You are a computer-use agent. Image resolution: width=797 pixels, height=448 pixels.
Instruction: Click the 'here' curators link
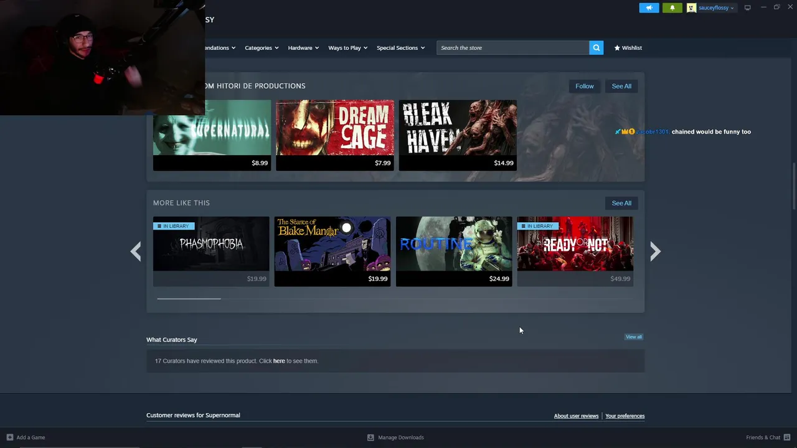[279, 361]
